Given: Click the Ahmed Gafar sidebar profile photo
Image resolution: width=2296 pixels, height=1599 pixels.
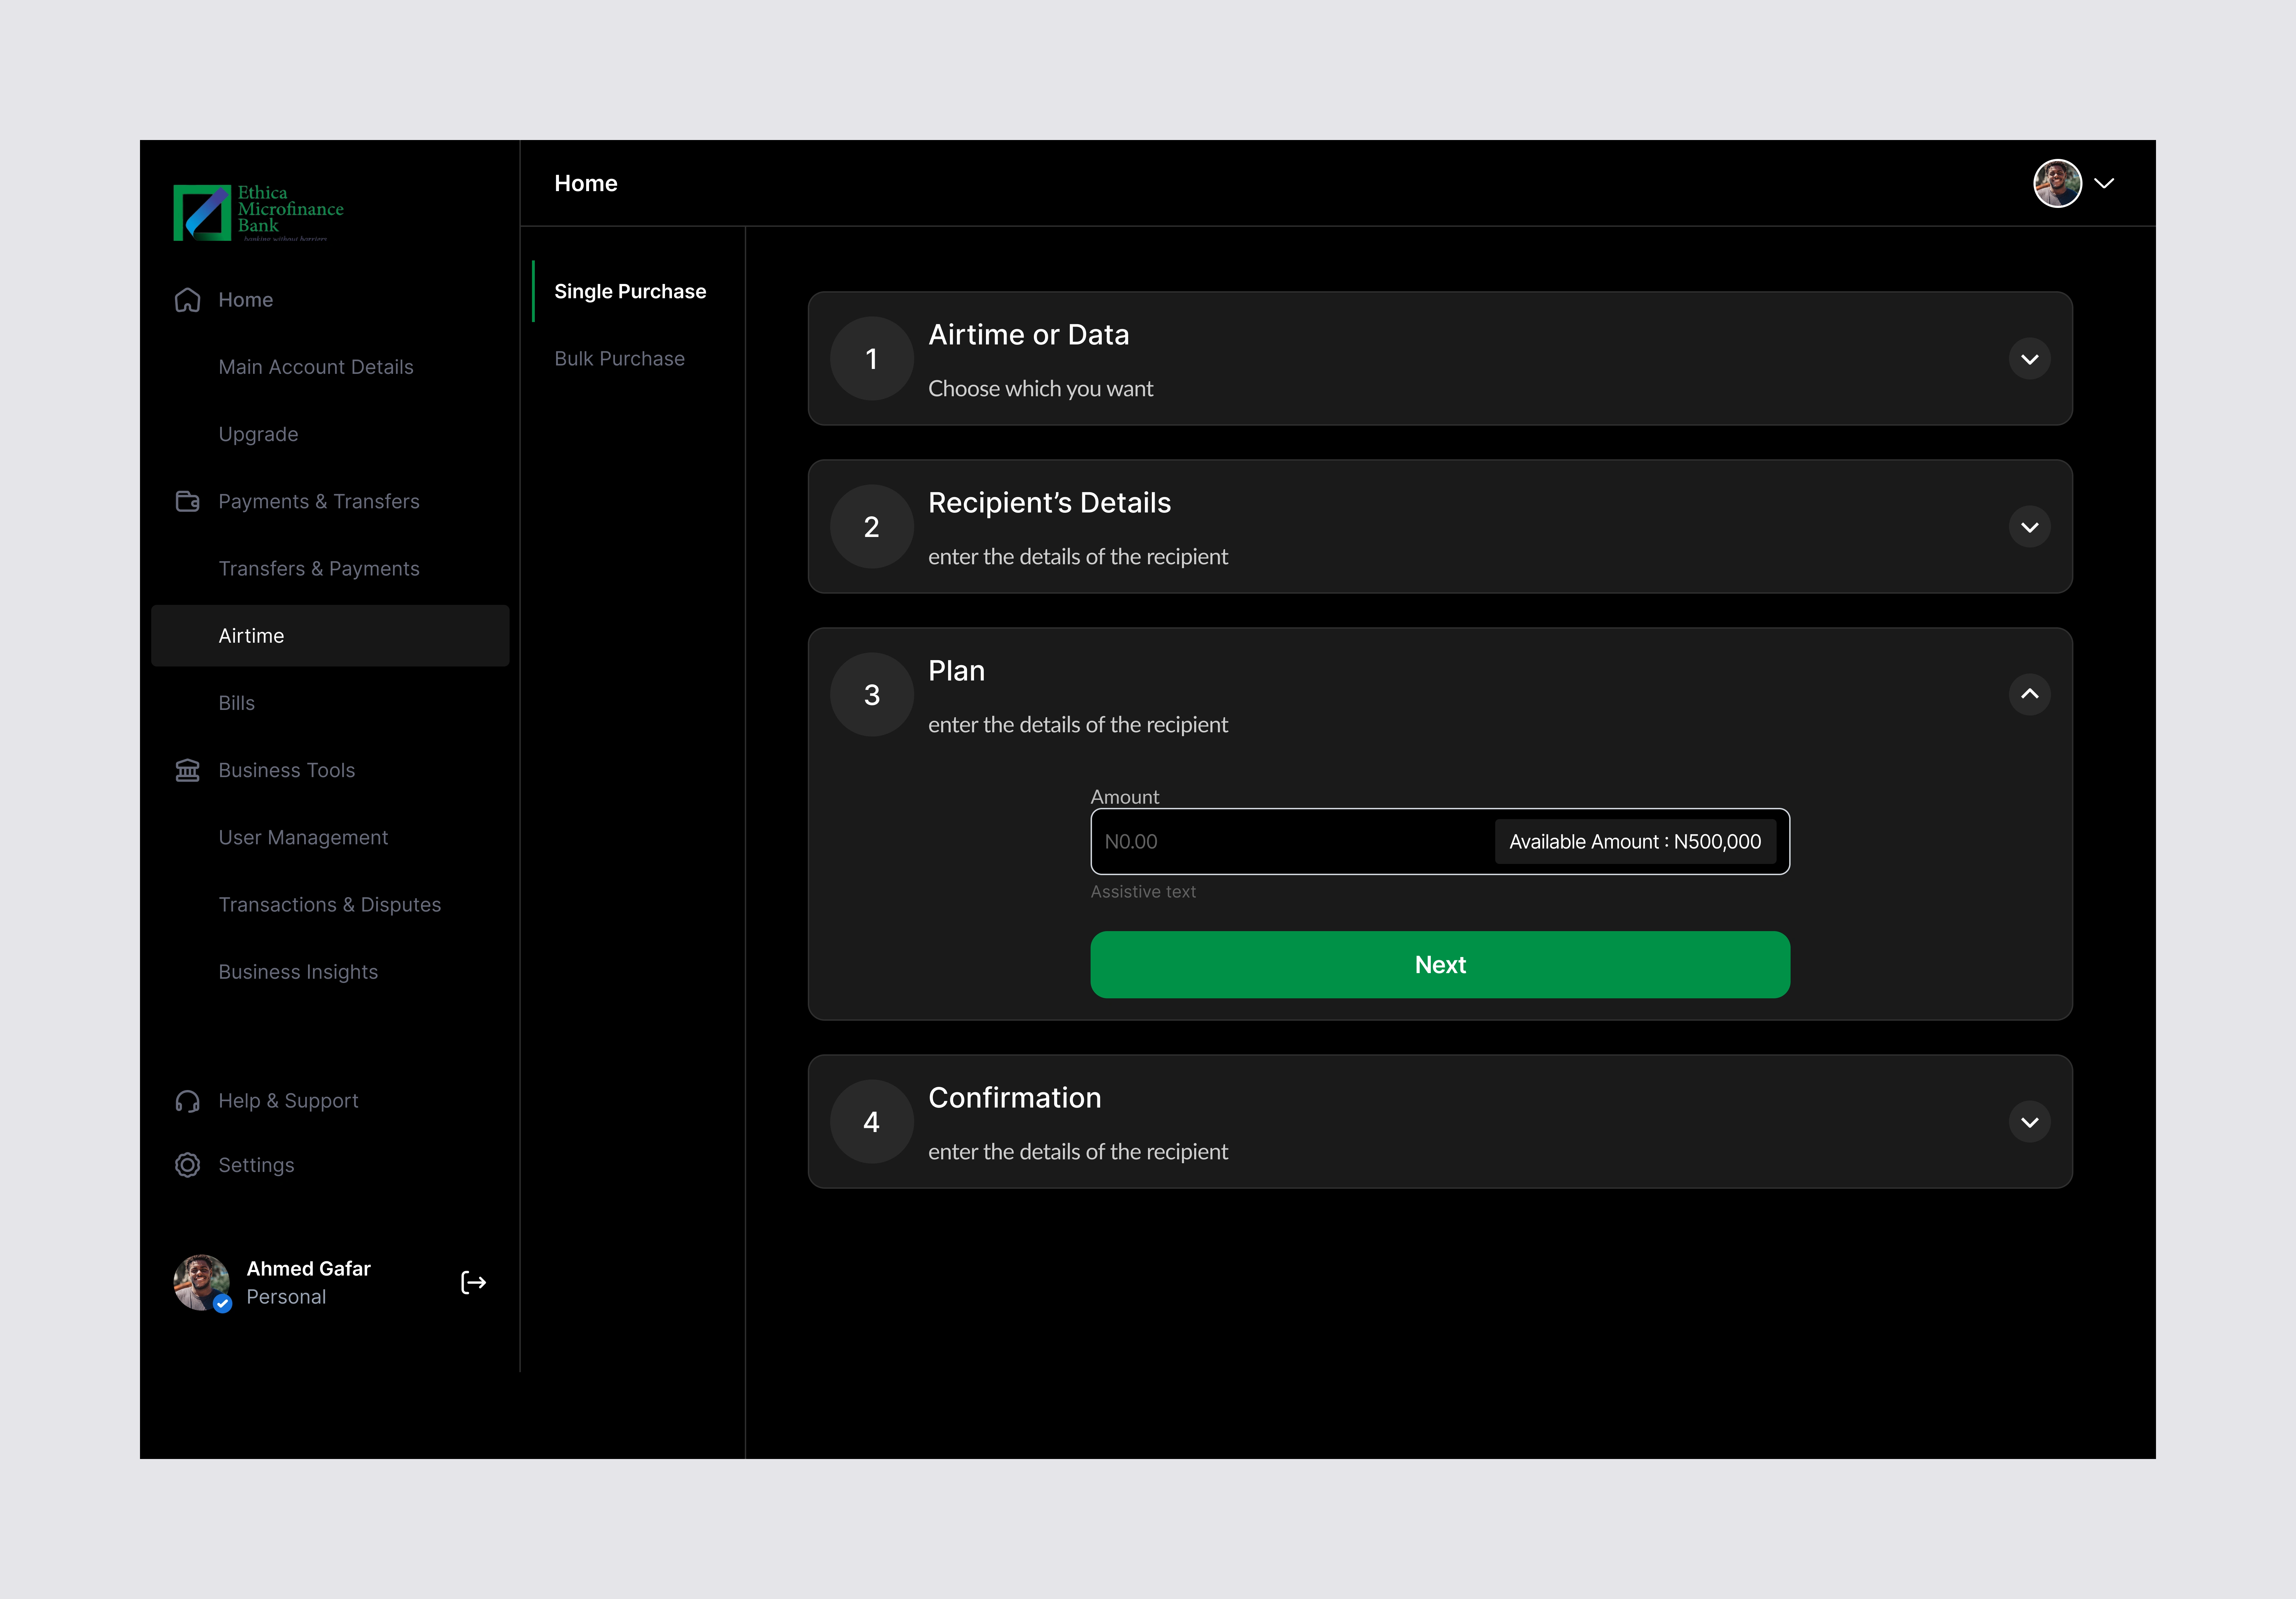Looking at the screenshot, I should pos(201,1282).
